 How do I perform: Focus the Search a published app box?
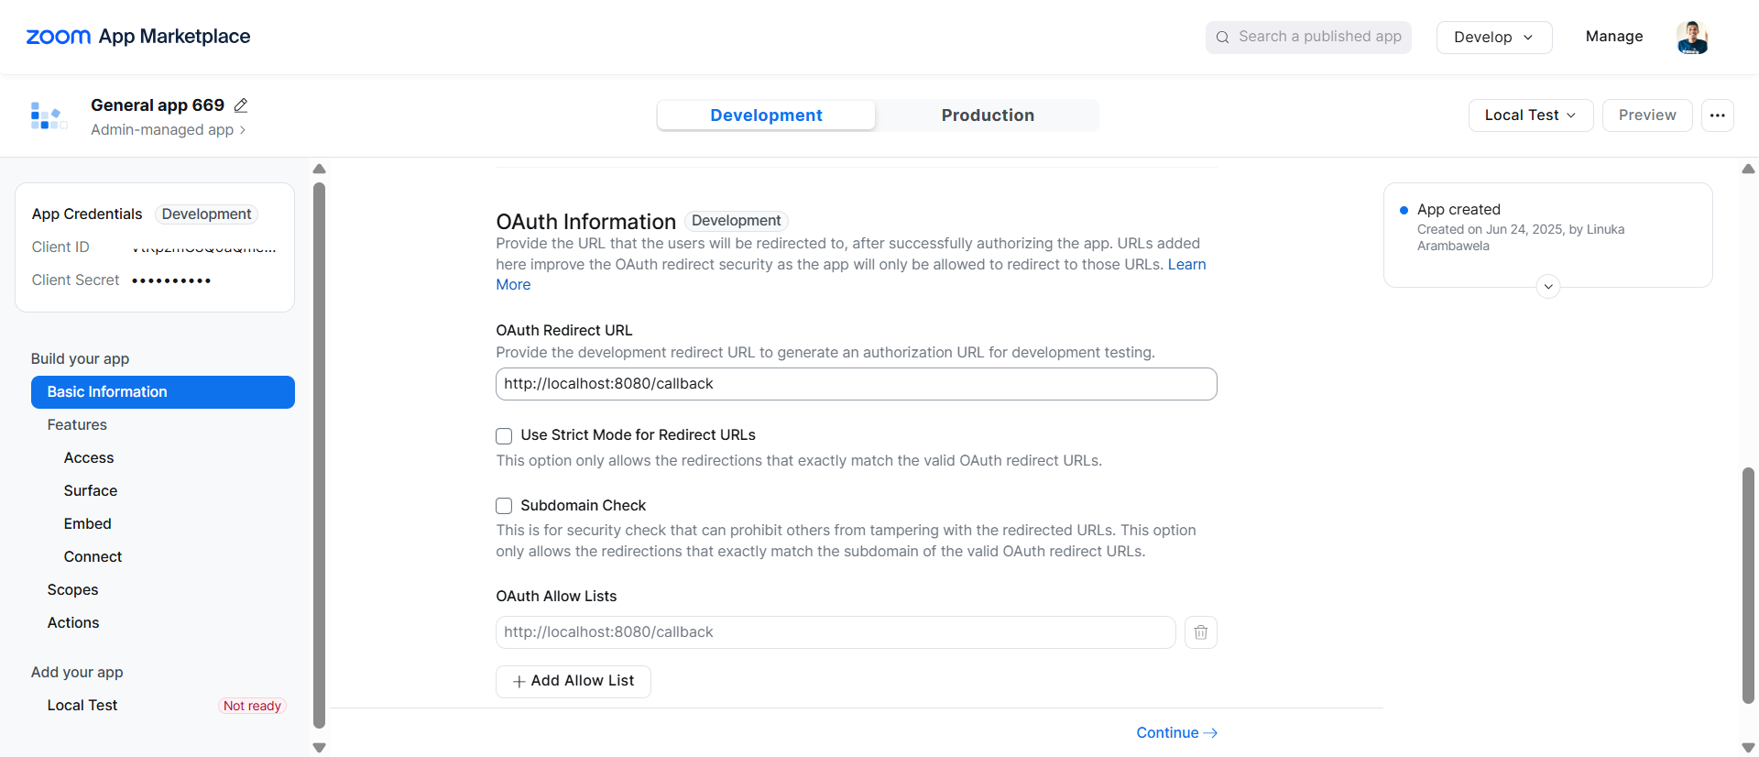point(1308,38)
